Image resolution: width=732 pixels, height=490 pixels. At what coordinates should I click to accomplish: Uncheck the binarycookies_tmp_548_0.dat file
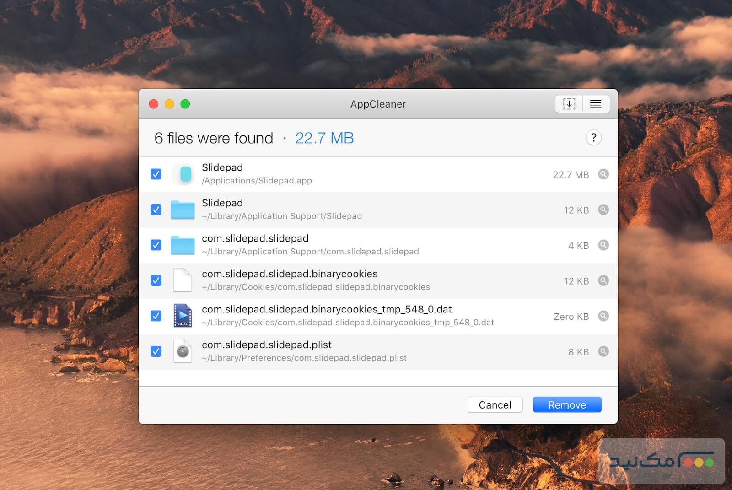[156, 316]
